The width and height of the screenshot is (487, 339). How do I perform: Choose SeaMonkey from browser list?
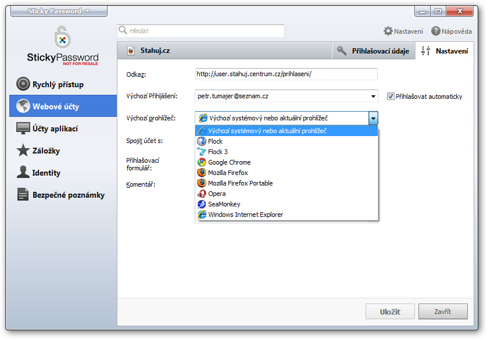[287, 204]
